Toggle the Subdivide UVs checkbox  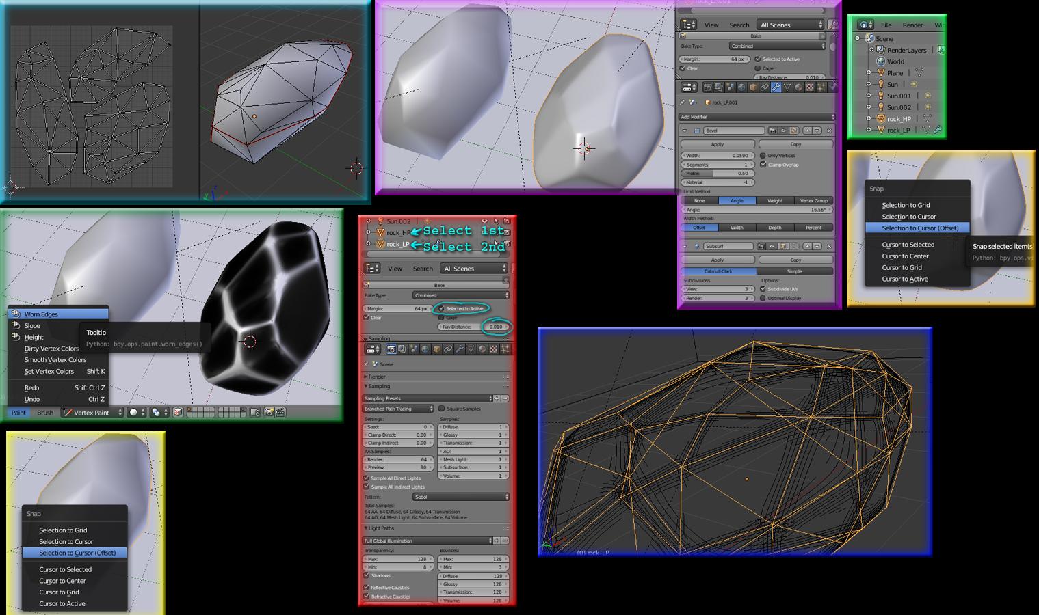tap(763, 289)
